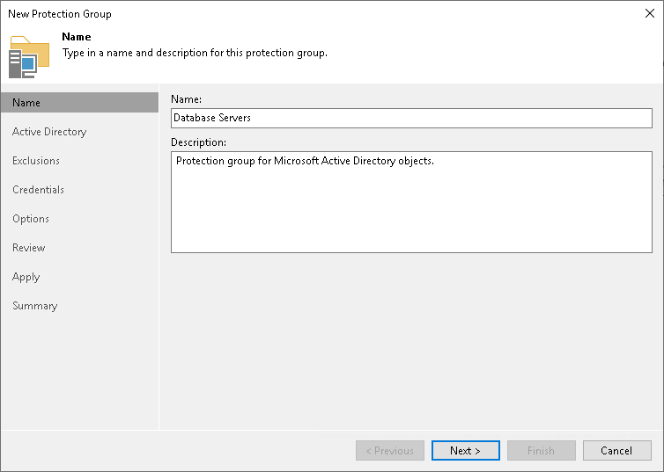Click the New Protection Group title bar
664x472 pixels.
point(264,14)
